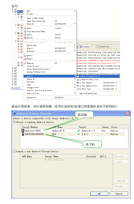Click the src source folder icon
134x204 pixels.
tap(19, 14)
